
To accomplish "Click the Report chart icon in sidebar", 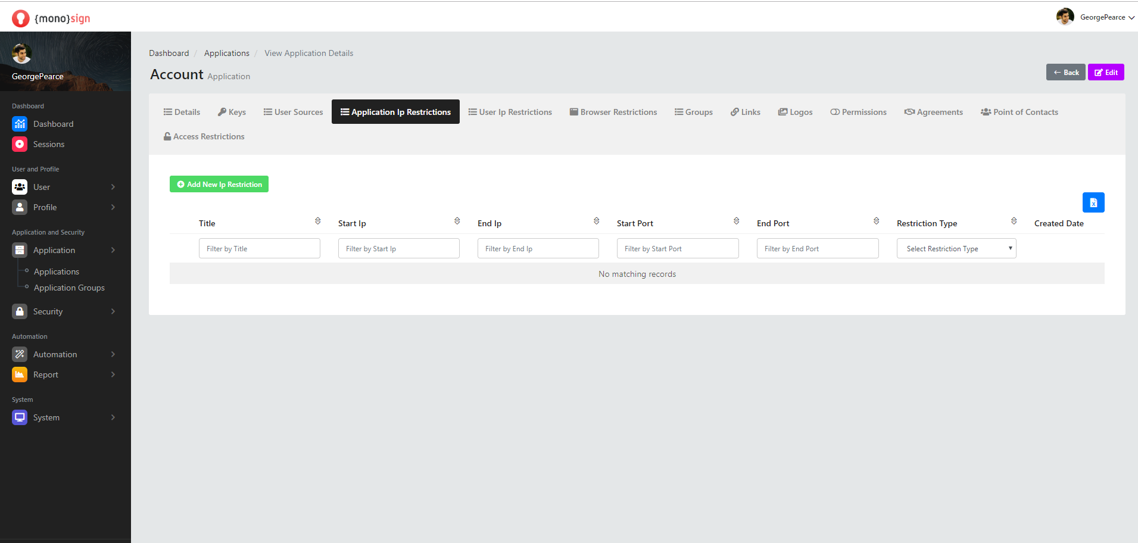I will pyautogui.click(x=20, y=375).
